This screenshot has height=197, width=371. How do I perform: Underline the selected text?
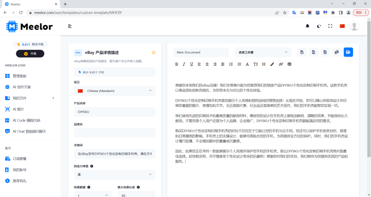click(191, 64)
